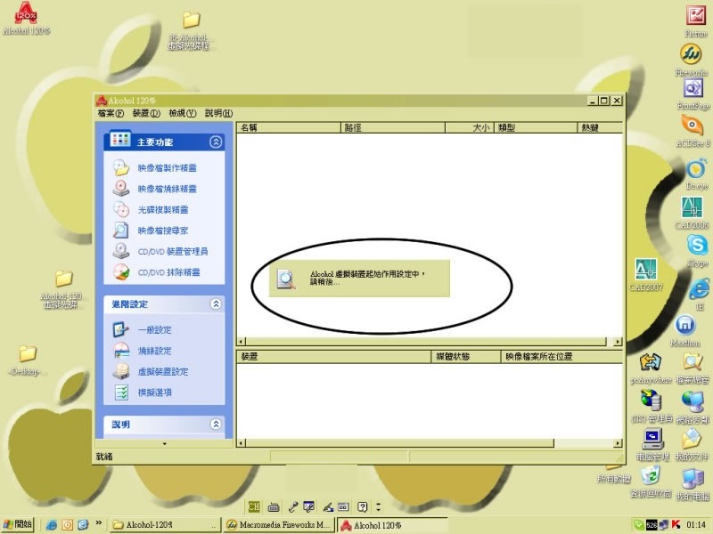
Task: Sort image list by 路徑 column
Action: click(x=392, y=127)
